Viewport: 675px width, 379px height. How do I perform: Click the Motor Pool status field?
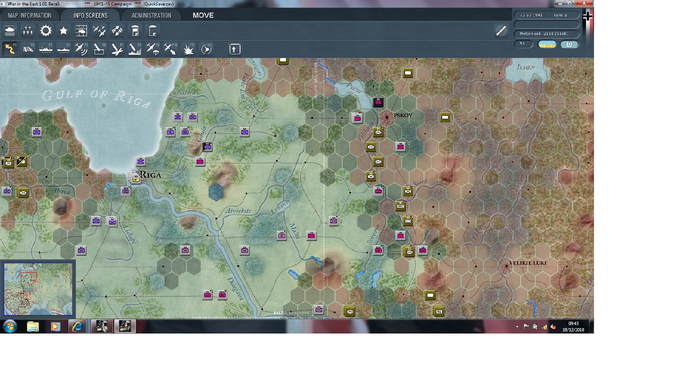(x=546, y=34)
